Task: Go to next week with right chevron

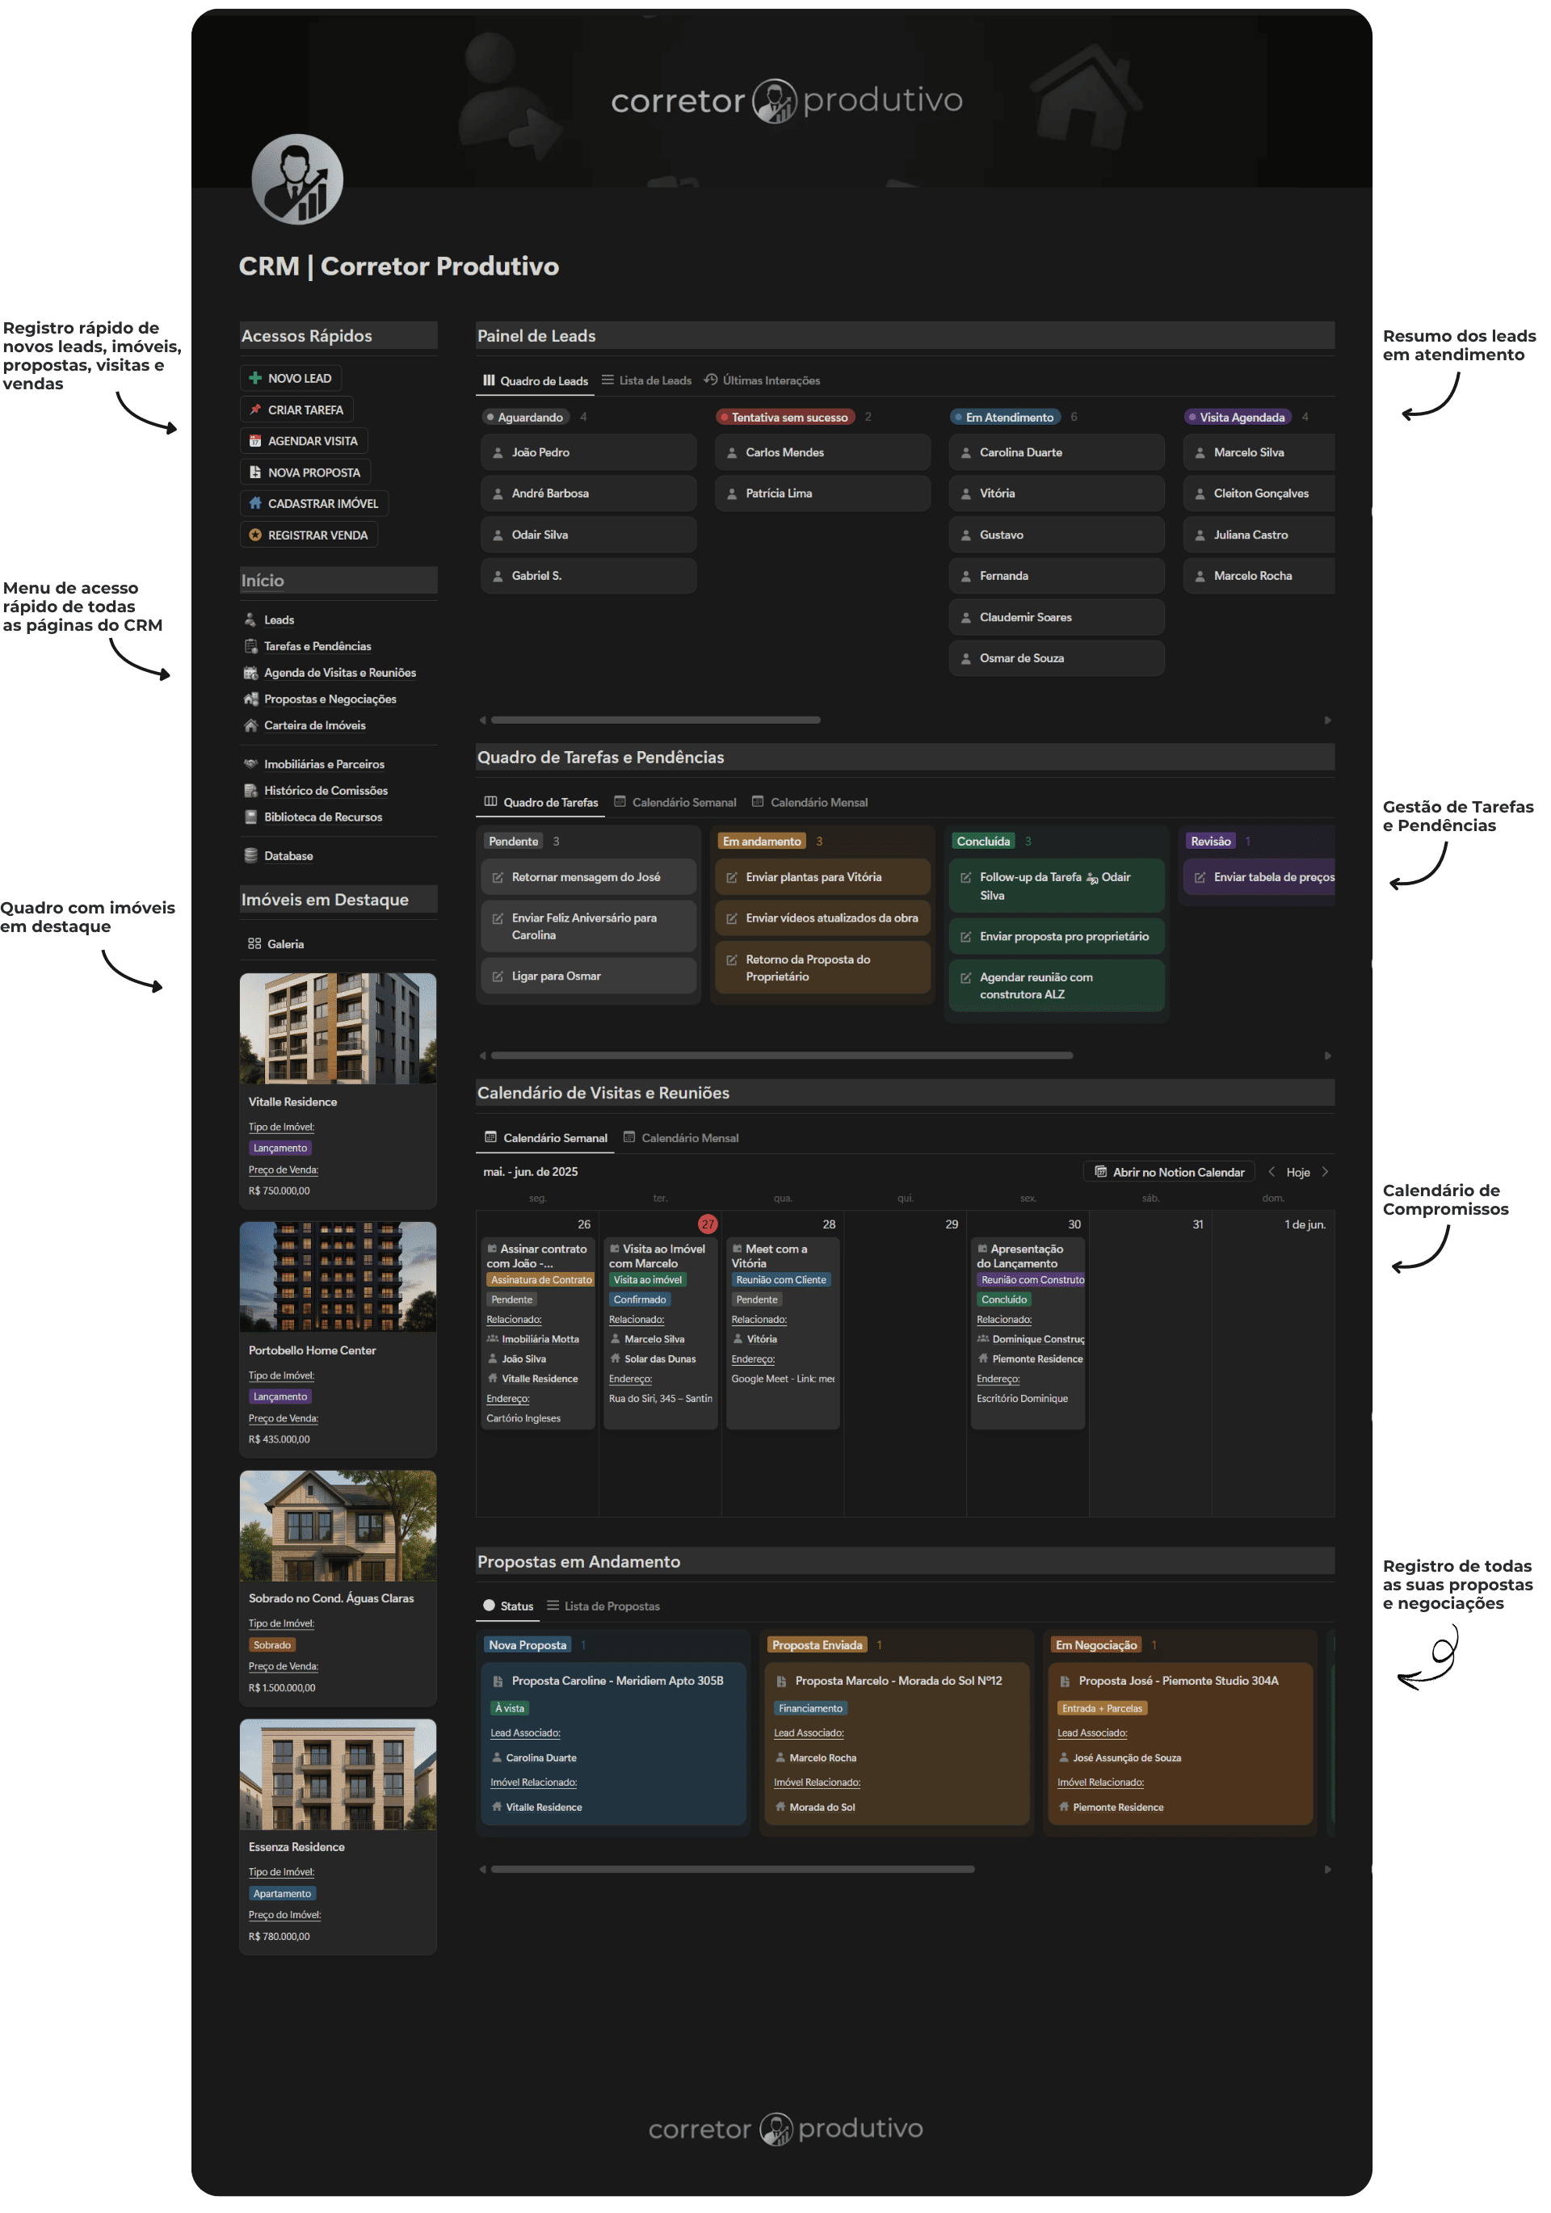Action: coord(1326,1172)
